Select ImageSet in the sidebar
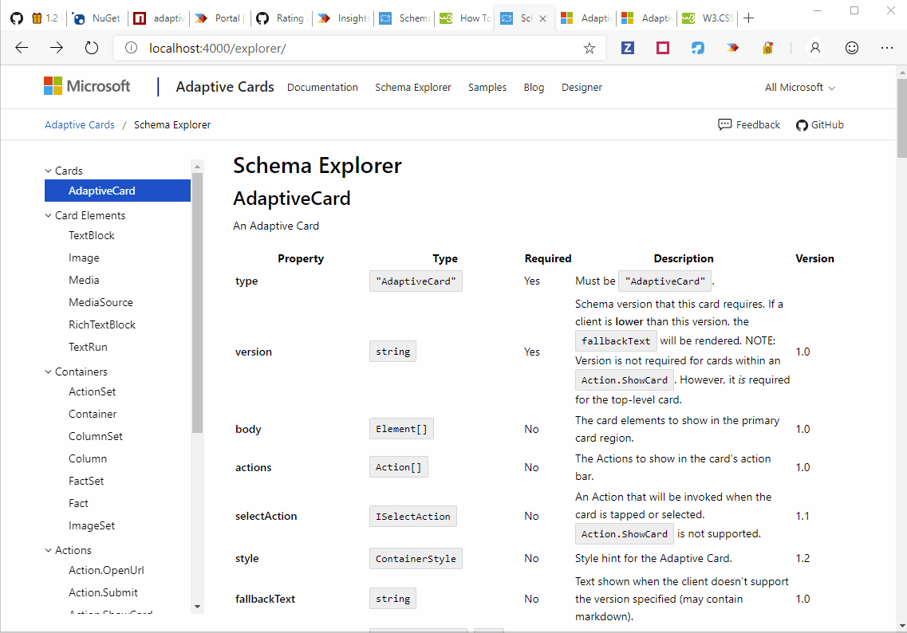The image size is (907, 633). coord(92,525)
